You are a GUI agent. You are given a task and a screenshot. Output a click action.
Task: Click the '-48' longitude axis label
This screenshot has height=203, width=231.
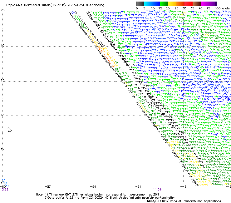[x=184, y=187]
